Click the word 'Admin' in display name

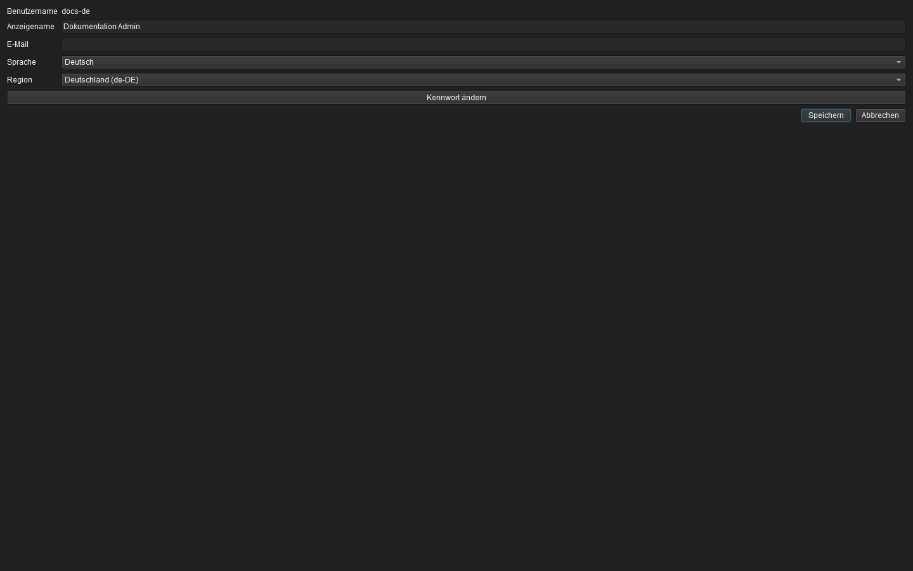[x=129, y=27]
